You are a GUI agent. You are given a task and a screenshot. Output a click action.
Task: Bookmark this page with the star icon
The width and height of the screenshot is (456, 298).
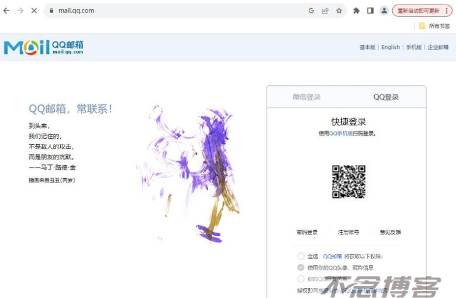[339, 10]
